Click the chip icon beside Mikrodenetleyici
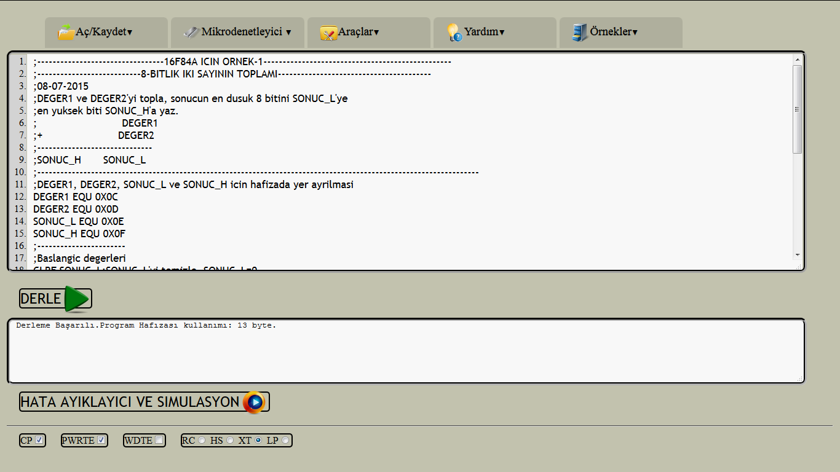Viewport: 840px width, 472px height. [x=191, y=32]
